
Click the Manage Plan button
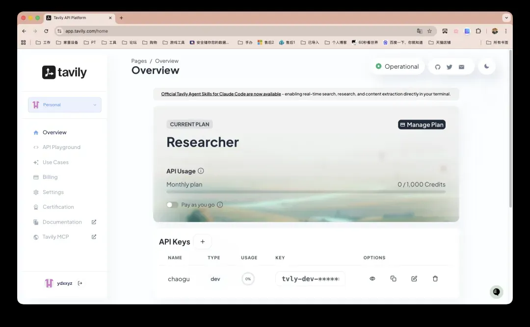(422, 125)
